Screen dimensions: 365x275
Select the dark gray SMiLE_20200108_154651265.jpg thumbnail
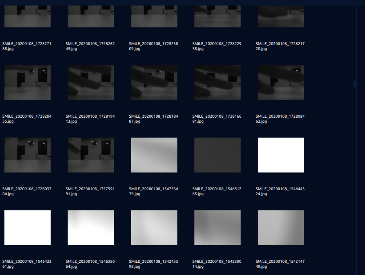pyautogui.click(x=217, y=155)
